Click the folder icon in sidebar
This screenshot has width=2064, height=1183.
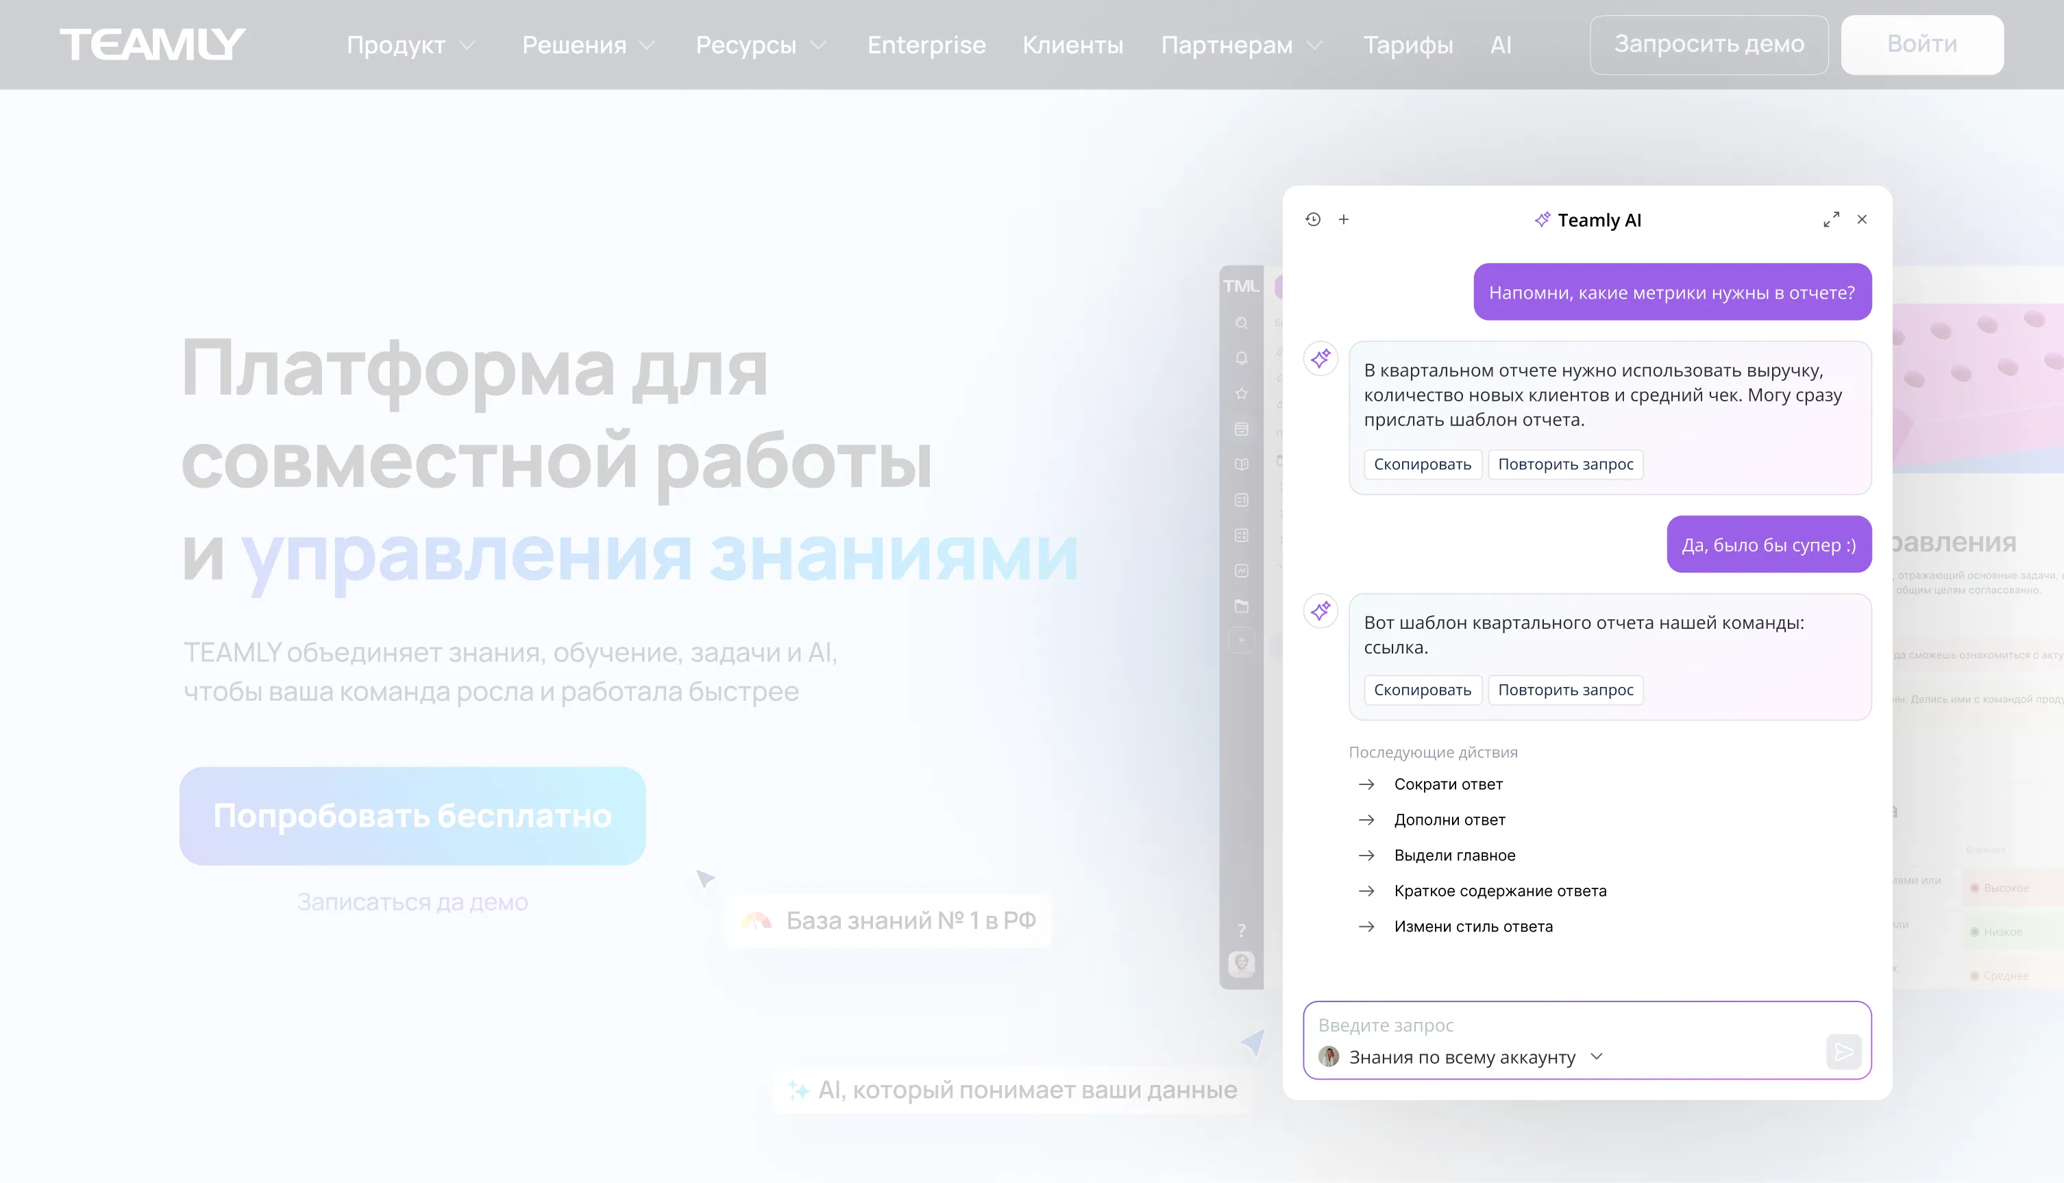[x=1242, y=606]
